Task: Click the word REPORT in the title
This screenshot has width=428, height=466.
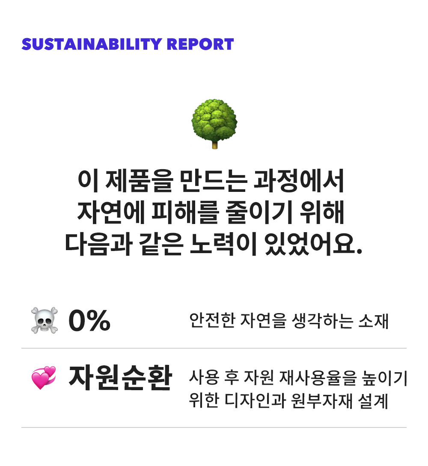Action: pos(200,44)
